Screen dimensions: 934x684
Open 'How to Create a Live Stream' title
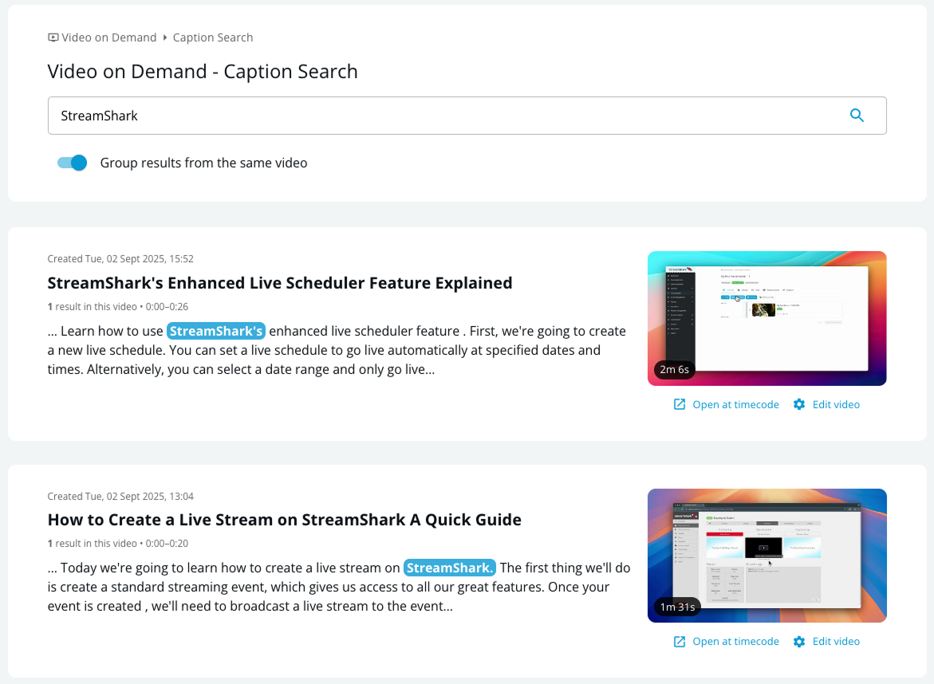(284, 520)
